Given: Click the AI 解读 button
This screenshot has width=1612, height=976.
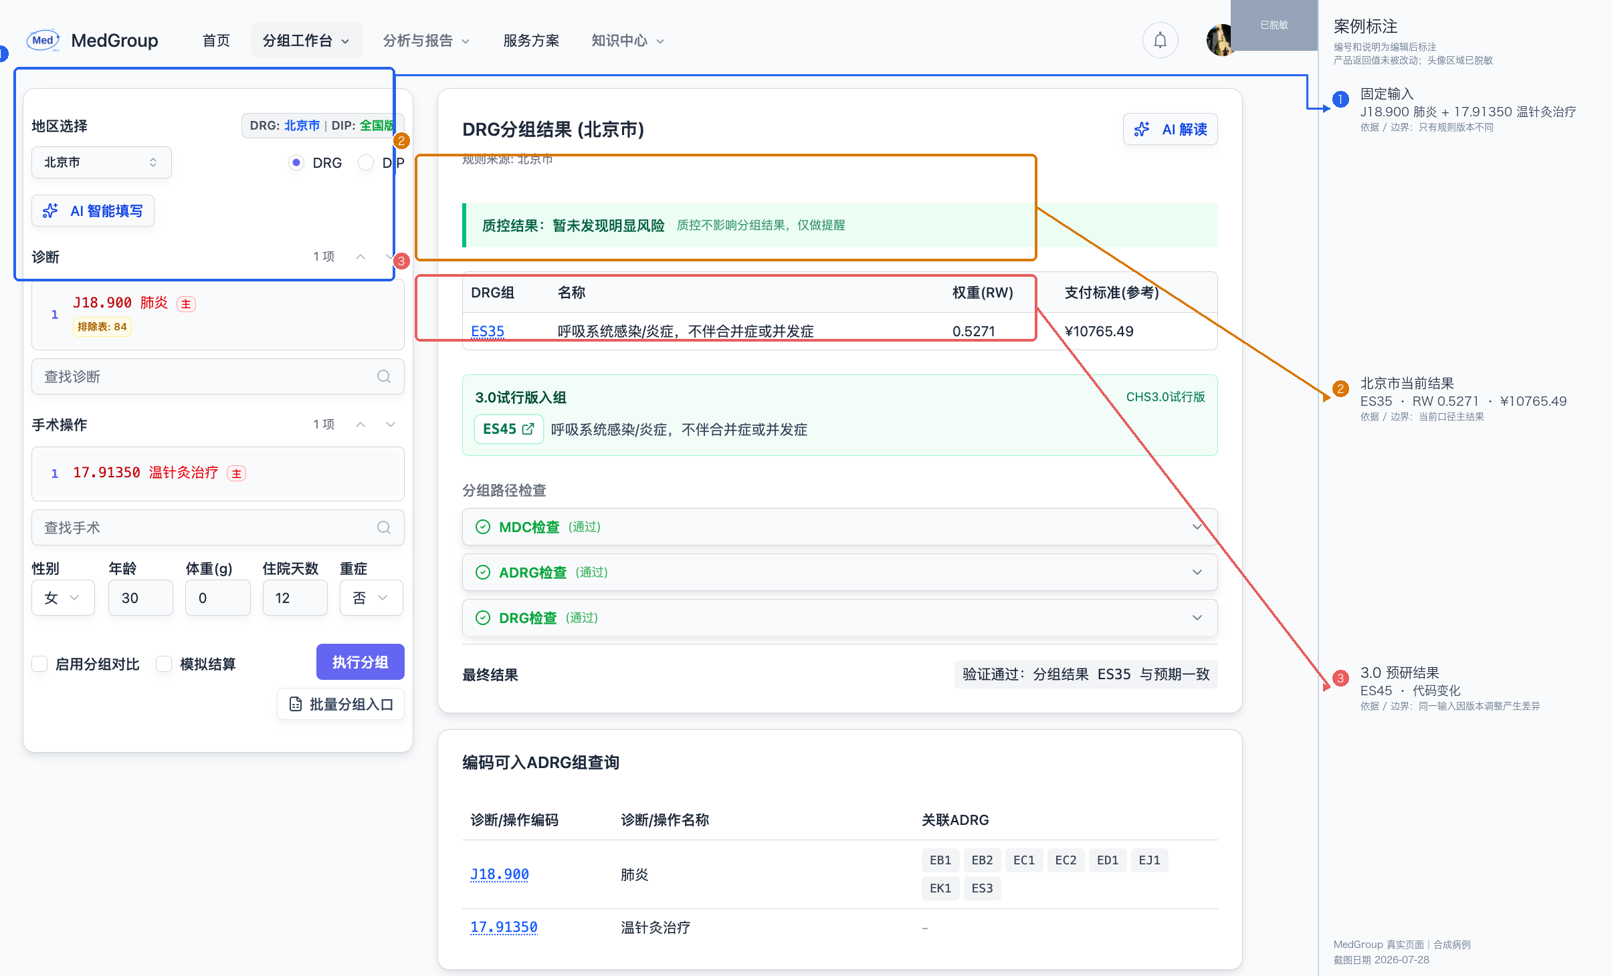Looking at the screenshot, I should click(x=1171, y=130).
